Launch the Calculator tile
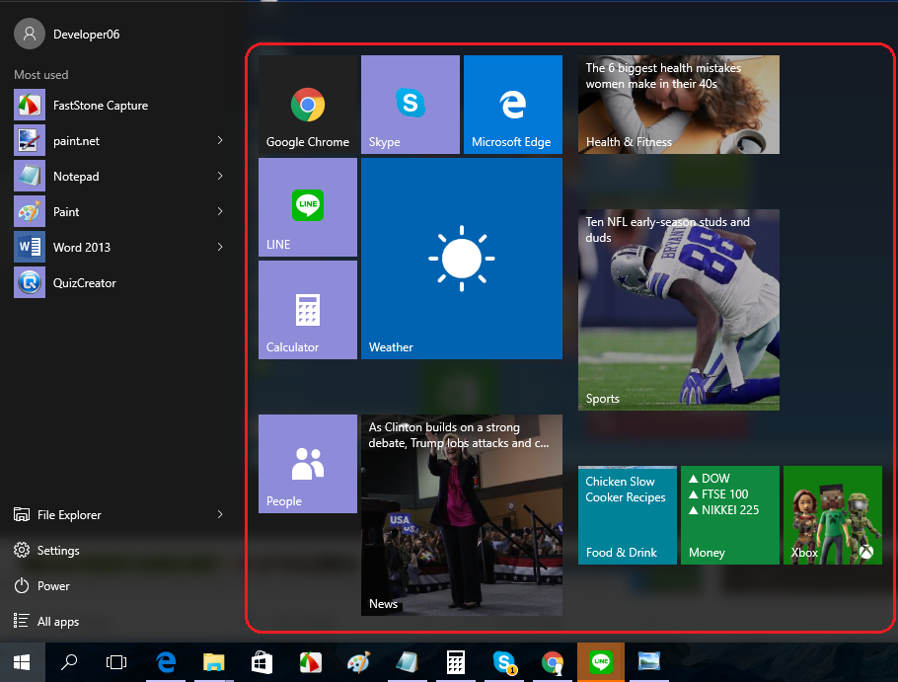The width and height of the screenshot is (898, 682). [x=307, y=310]
